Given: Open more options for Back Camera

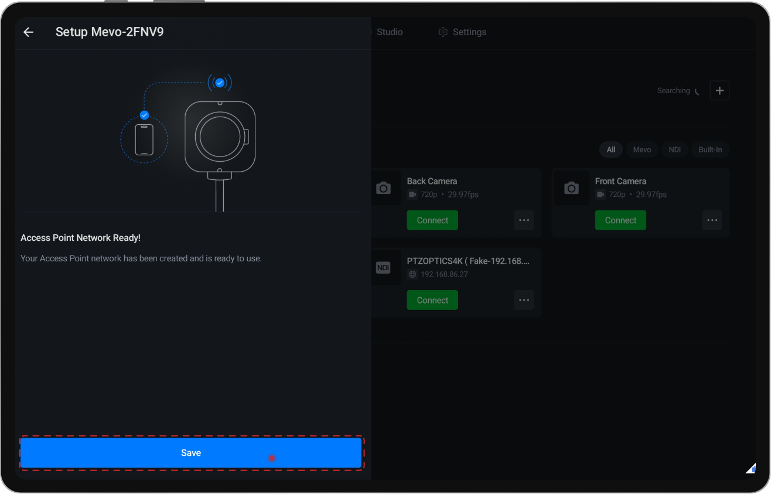Looking at the screenshot, I should 524,220.
